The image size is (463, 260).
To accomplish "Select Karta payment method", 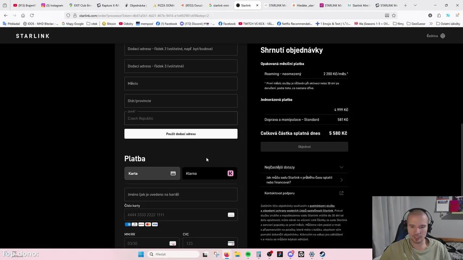I will click(x=152, y=173).
